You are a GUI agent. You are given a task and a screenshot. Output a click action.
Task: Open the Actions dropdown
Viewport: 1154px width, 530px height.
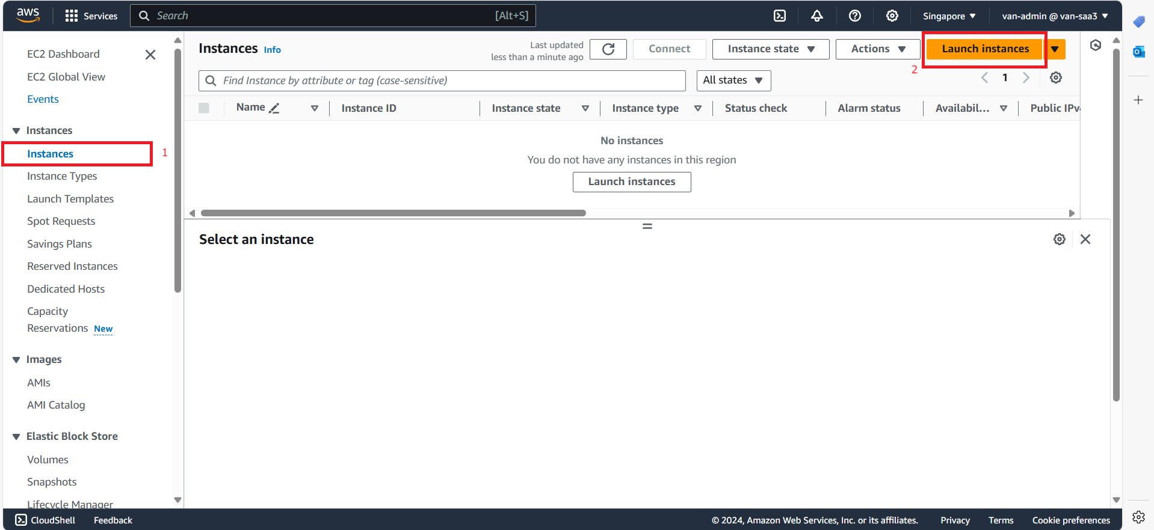878,49
